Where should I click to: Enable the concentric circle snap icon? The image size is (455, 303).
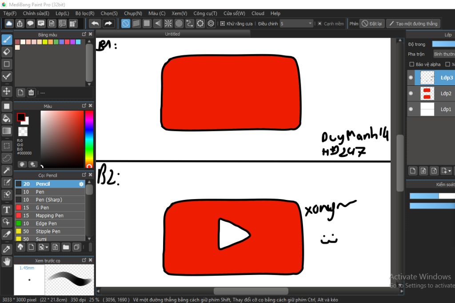click(179, 24)
